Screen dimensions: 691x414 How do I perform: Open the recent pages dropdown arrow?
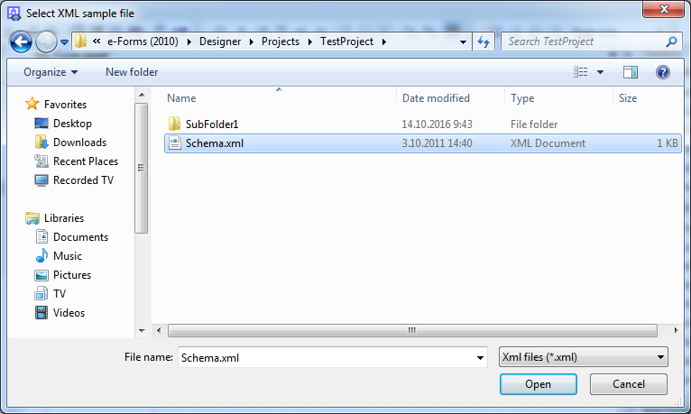(x=64, y=42)
